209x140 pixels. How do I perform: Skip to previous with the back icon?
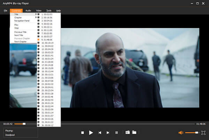pos(100,133)
